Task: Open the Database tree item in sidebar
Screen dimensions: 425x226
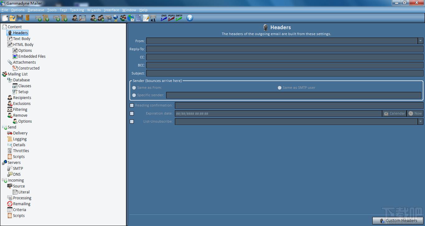Action: [18, 80]
